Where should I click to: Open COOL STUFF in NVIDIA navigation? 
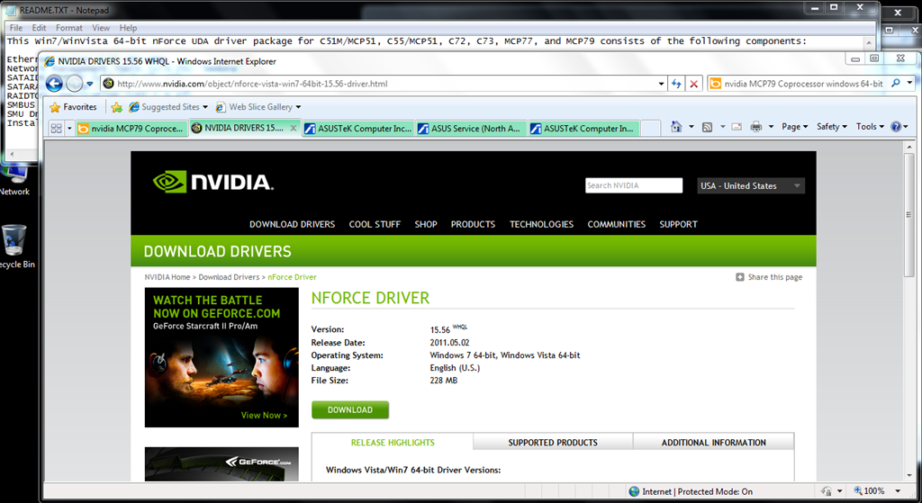click(x=375, y=224)
